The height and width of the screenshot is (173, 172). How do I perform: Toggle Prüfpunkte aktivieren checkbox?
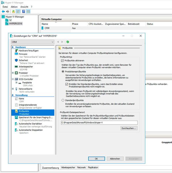coord(62,61)
